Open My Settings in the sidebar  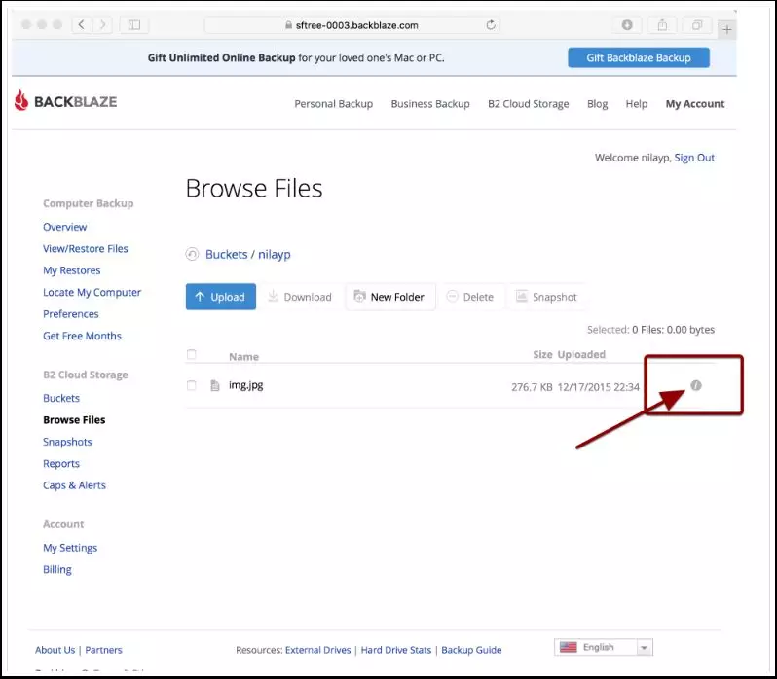(x=70, y=548)
